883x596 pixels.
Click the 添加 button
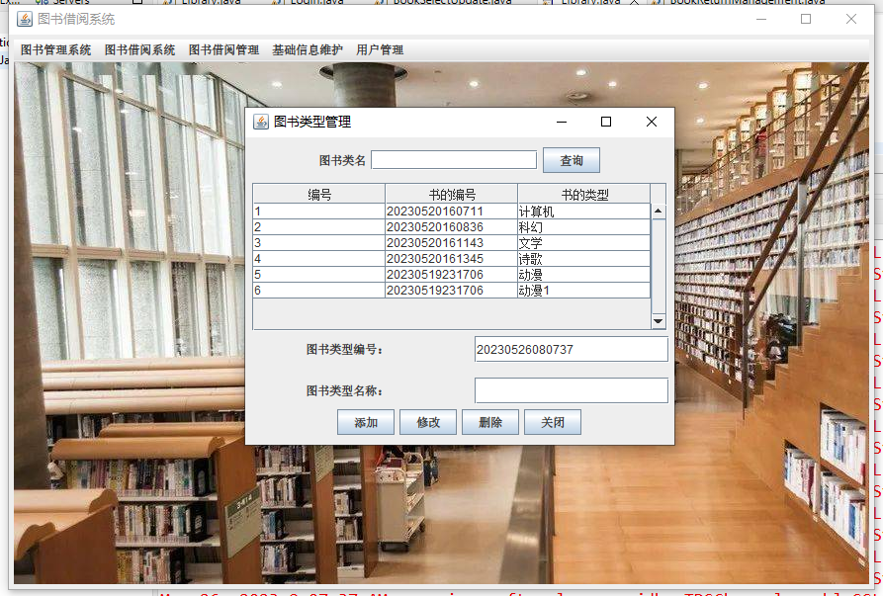pos(366,422)
